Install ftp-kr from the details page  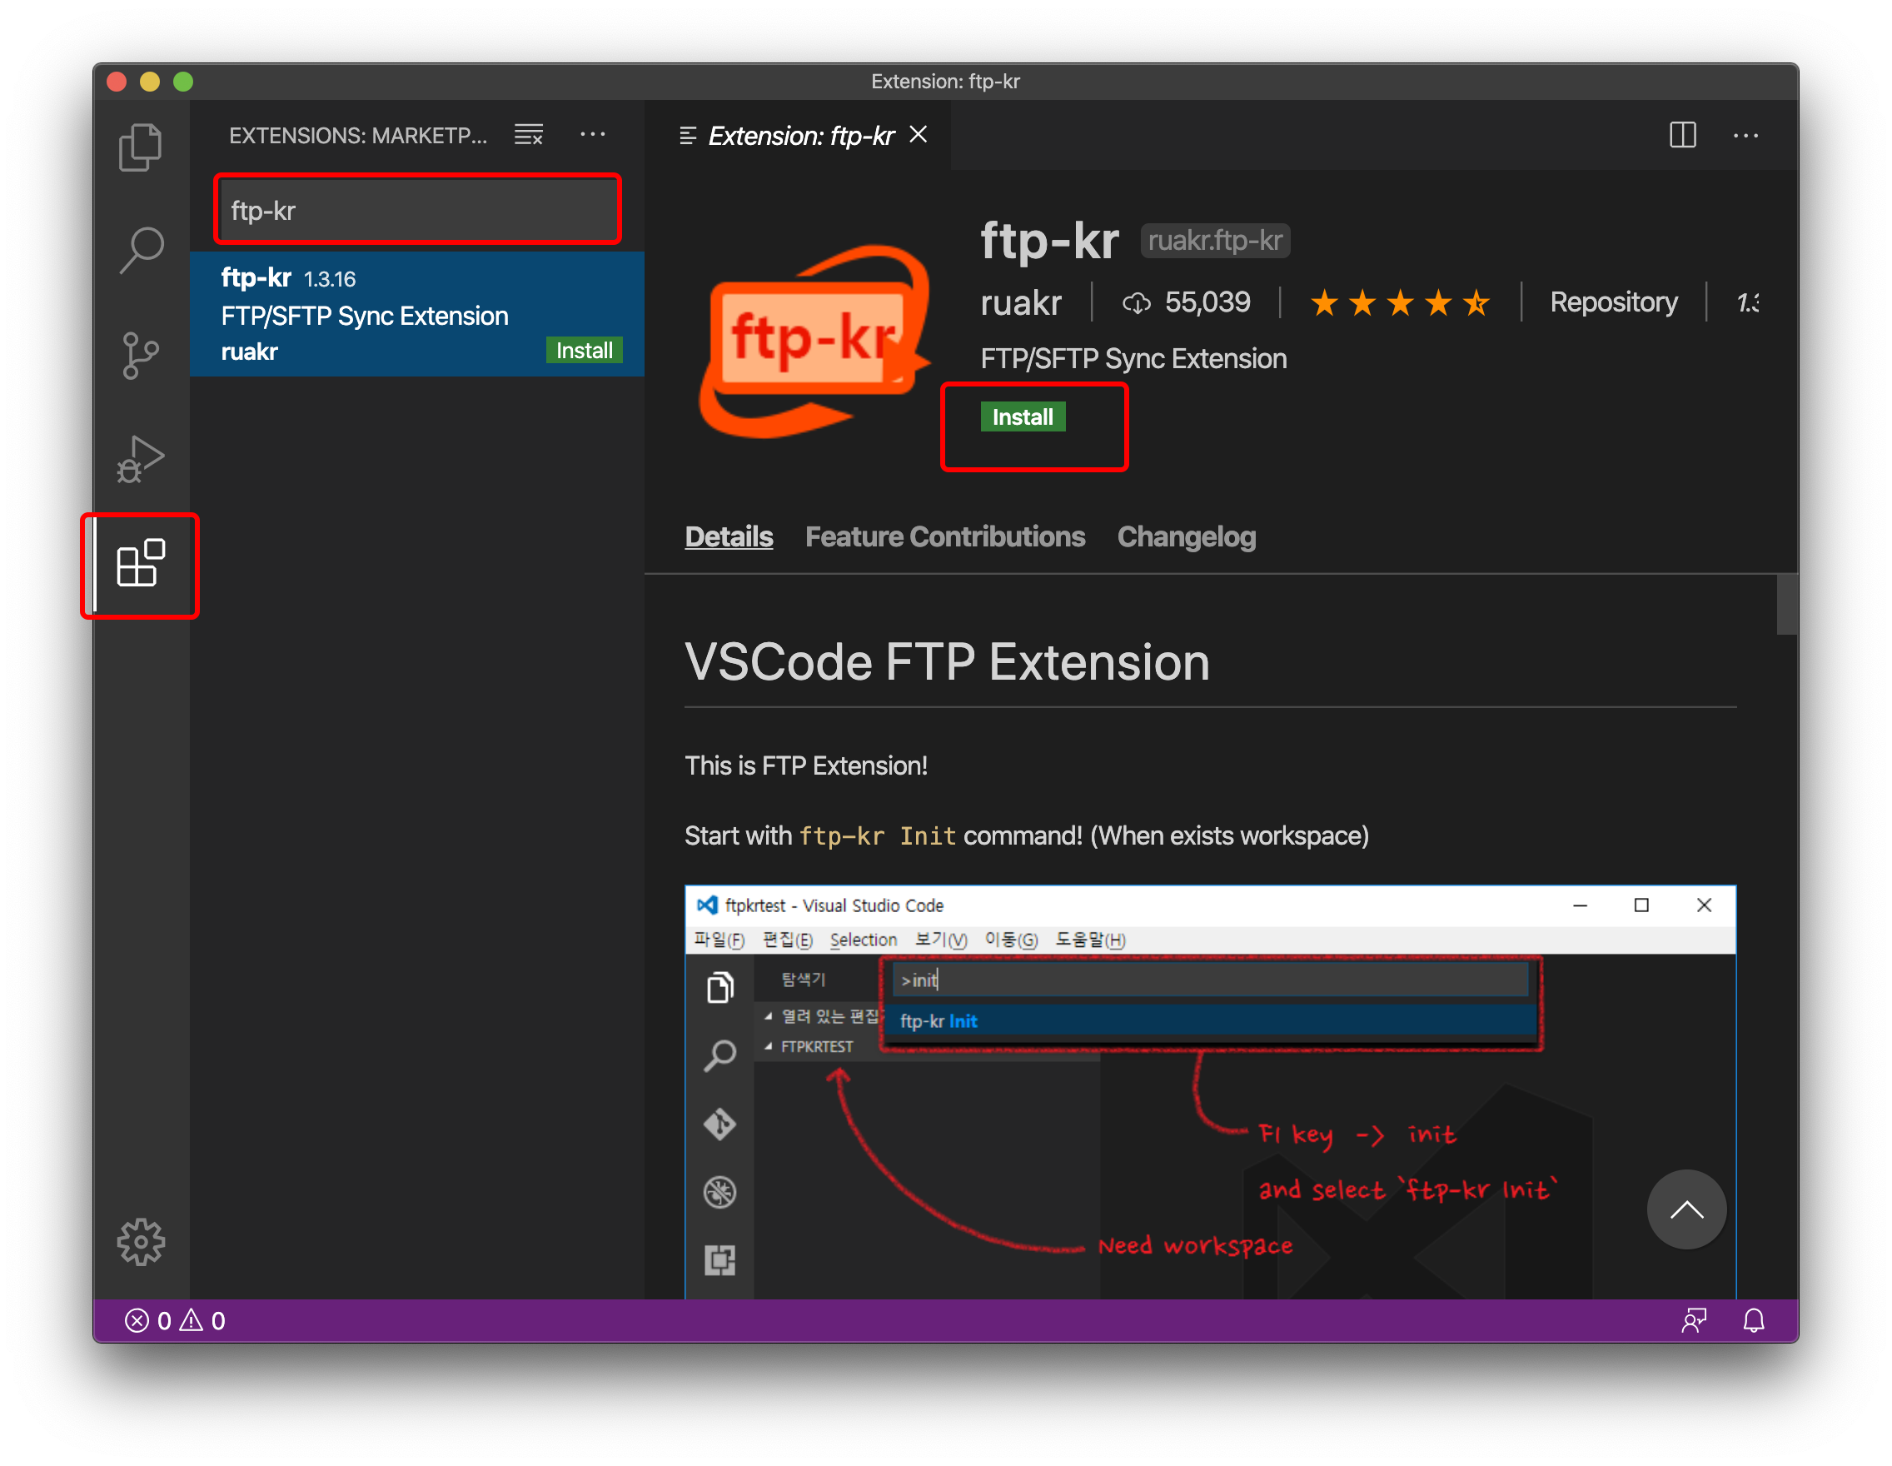click(1023, 417)
